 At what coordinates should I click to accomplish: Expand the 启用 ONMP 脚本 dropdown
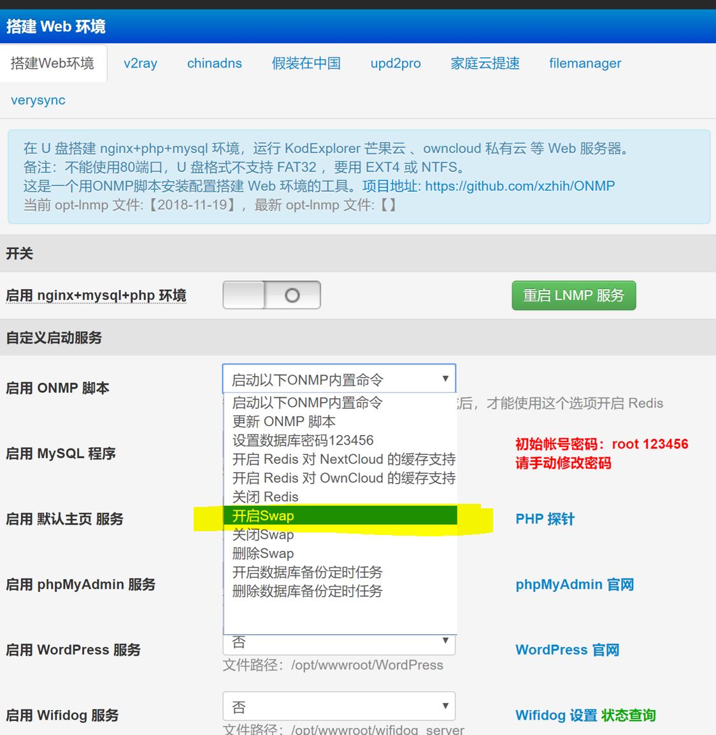coord(339,380)
